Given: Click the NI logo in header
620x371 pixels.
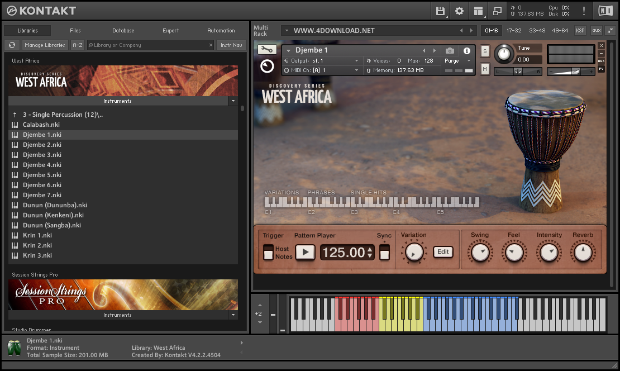Looking at the screenshot, I should tap(605, 11).
